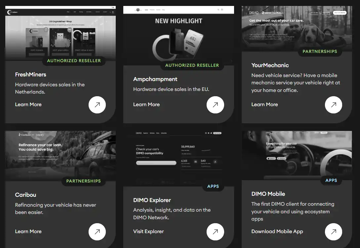The height and width of the screenshot is (248, 360).
Task: Click the Partnerships badge on Caribou
Action: (84, 181)
